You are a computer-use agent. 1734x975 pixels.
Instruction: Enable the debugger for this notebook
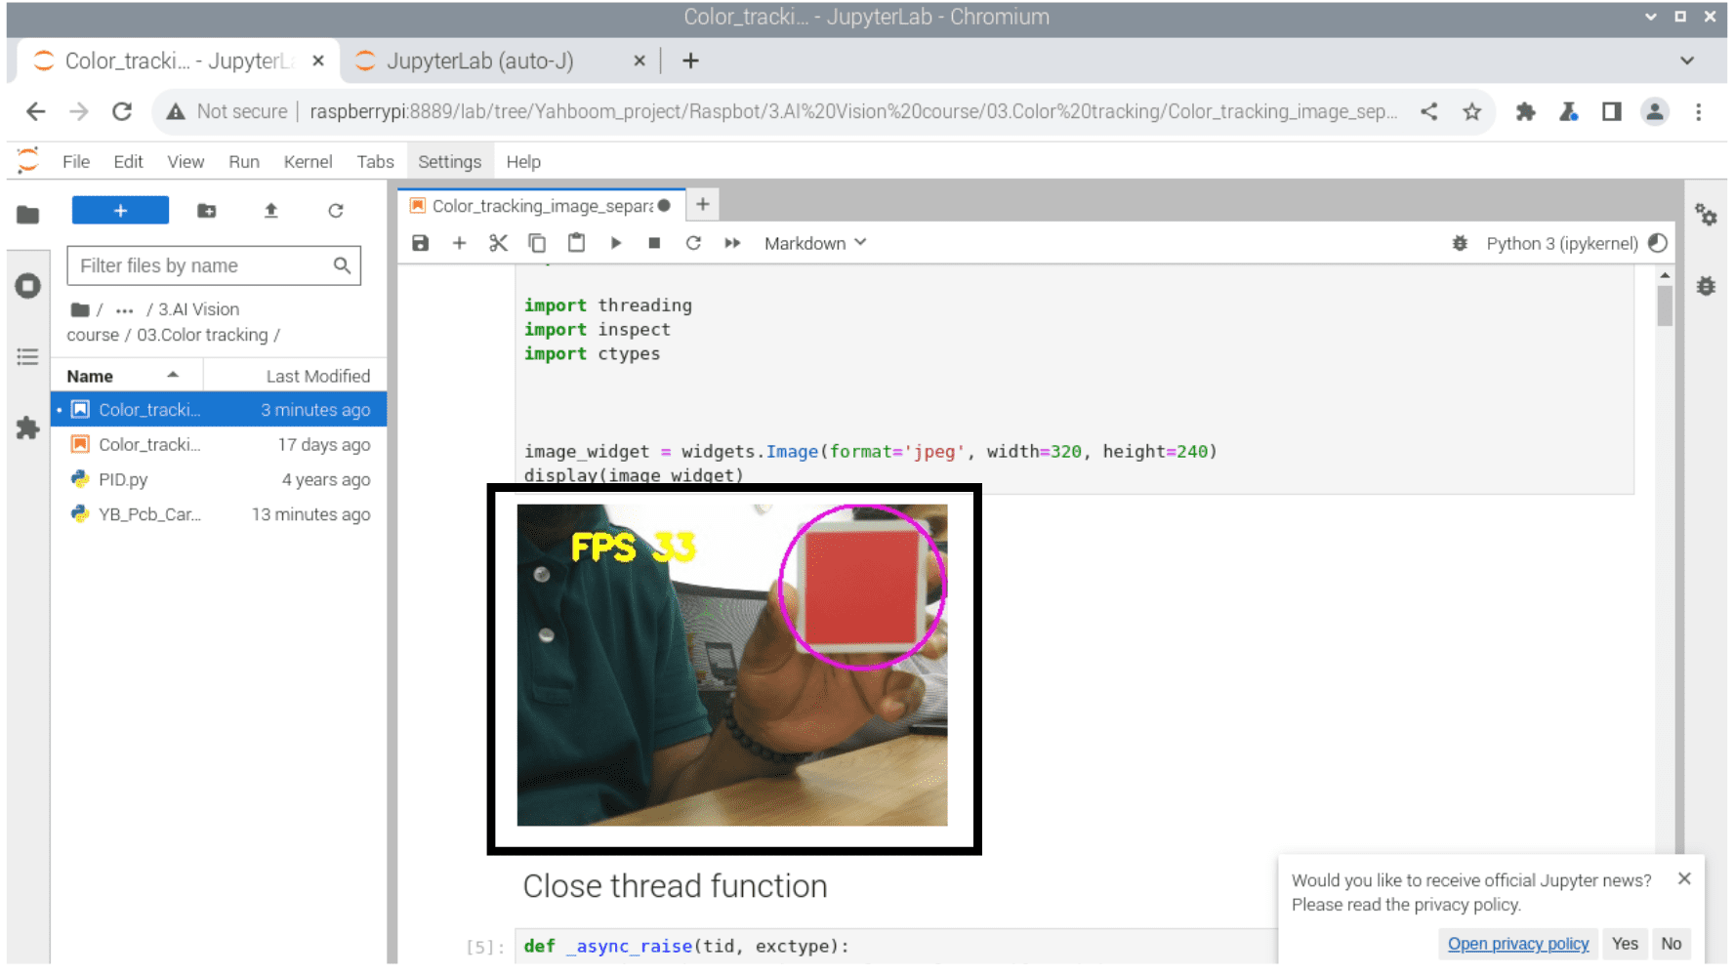coord(1459,243)
